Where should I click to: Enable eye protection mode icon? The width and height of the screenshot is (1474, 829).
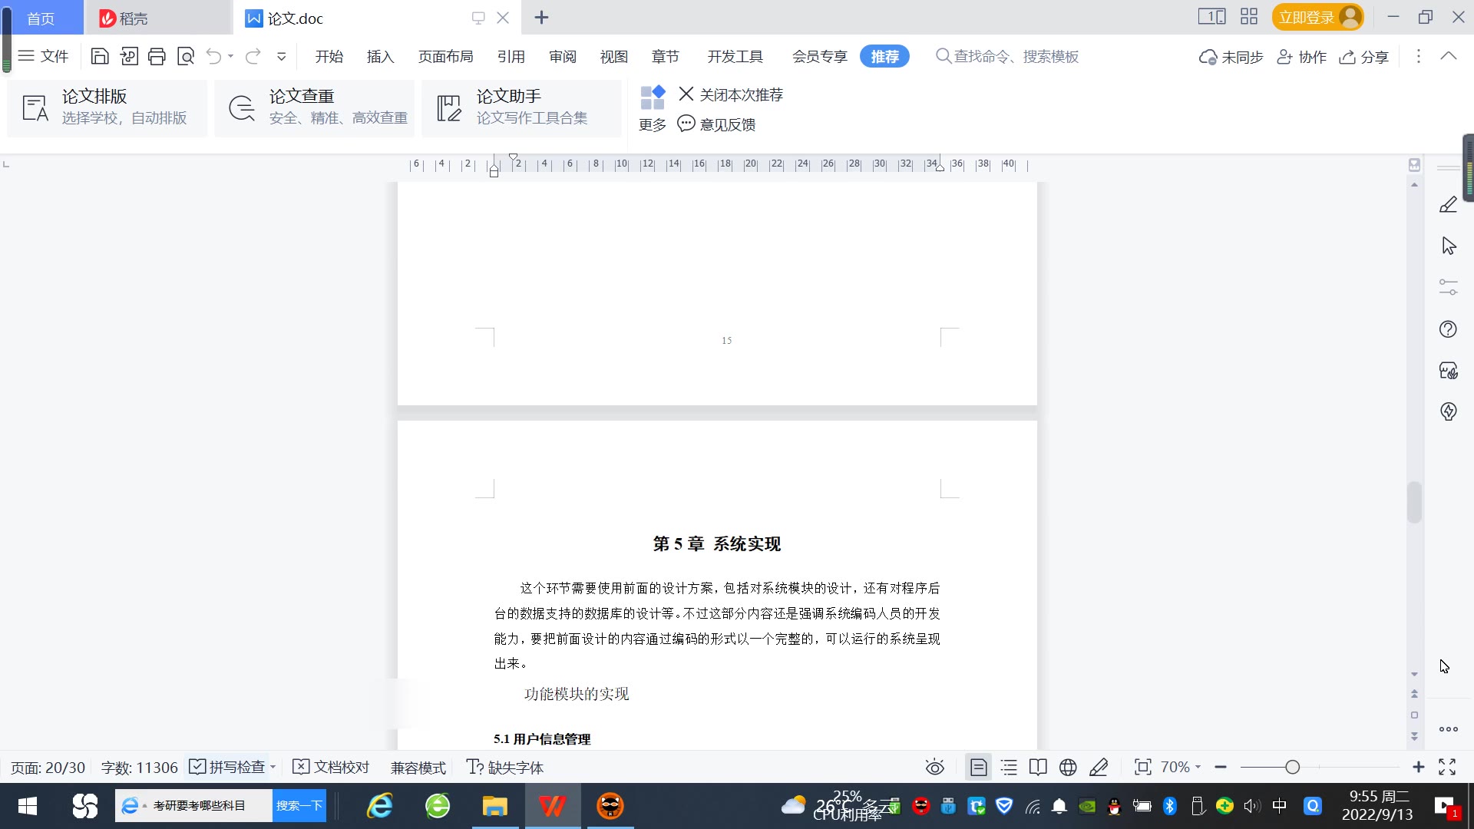[x=934, y=767]
